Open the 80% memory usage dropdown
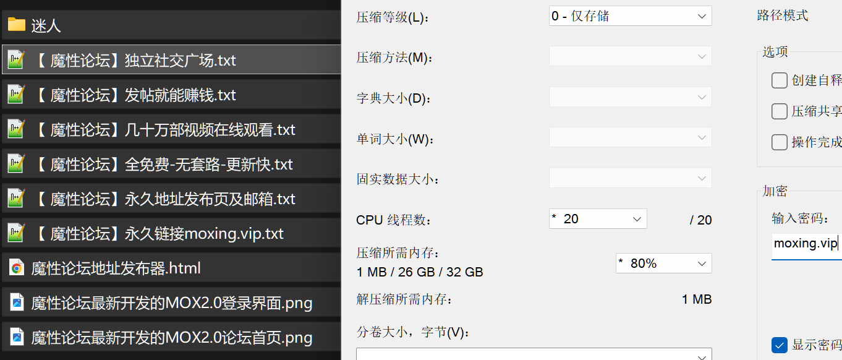The width and height of the screenshot is (842, 360). pyautogui.click(x=664, y=264)
